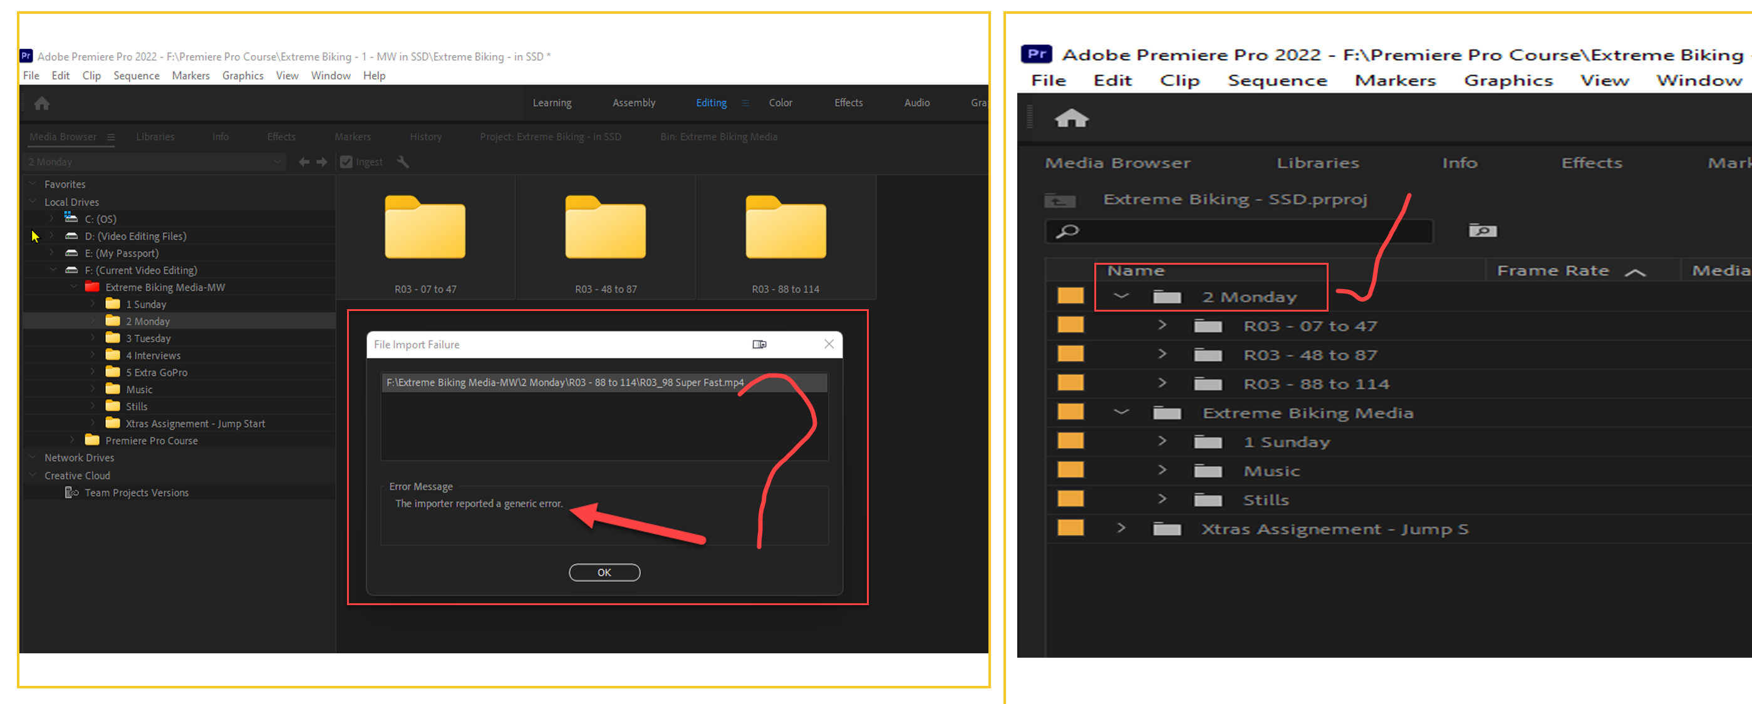Open Media Browser panel menu icon
This screenshot has width=1752, height=704.
point(111,137)
